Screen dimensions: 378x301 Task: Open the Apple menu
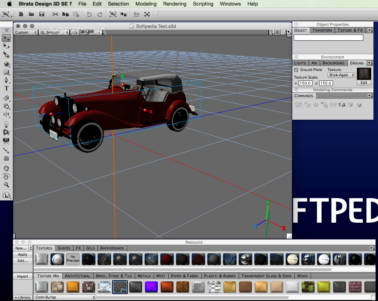click(9, 3)
